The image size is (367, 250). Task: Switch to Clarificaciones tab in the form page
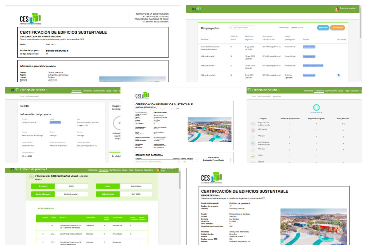click(114, 170)
